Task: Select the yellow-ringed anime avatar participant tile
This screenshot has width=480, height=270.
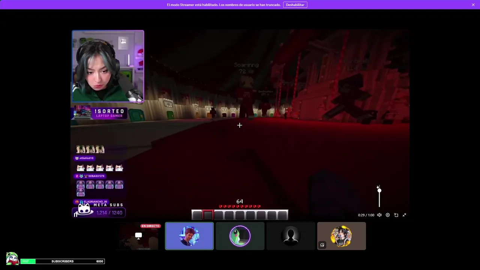Action: [x=341, y=236]
